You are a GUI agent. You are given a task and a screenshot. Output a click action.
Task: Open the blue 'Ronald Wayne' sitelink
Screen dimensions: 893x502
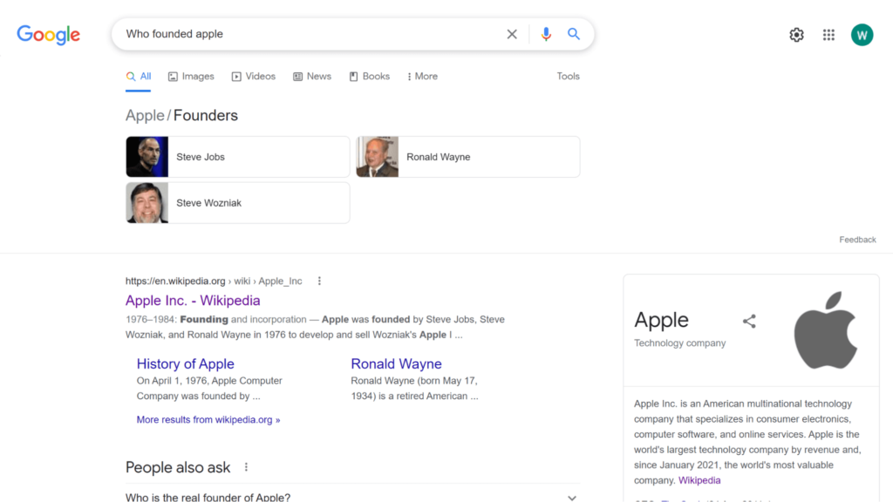pyautogui.click(x=397, y=363)
